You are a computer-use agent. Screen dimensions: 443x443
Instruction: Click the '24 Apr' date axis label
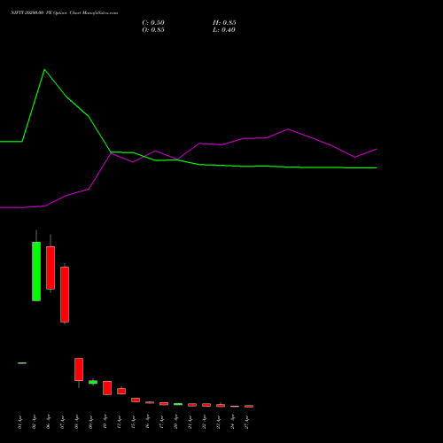(232, 423)
